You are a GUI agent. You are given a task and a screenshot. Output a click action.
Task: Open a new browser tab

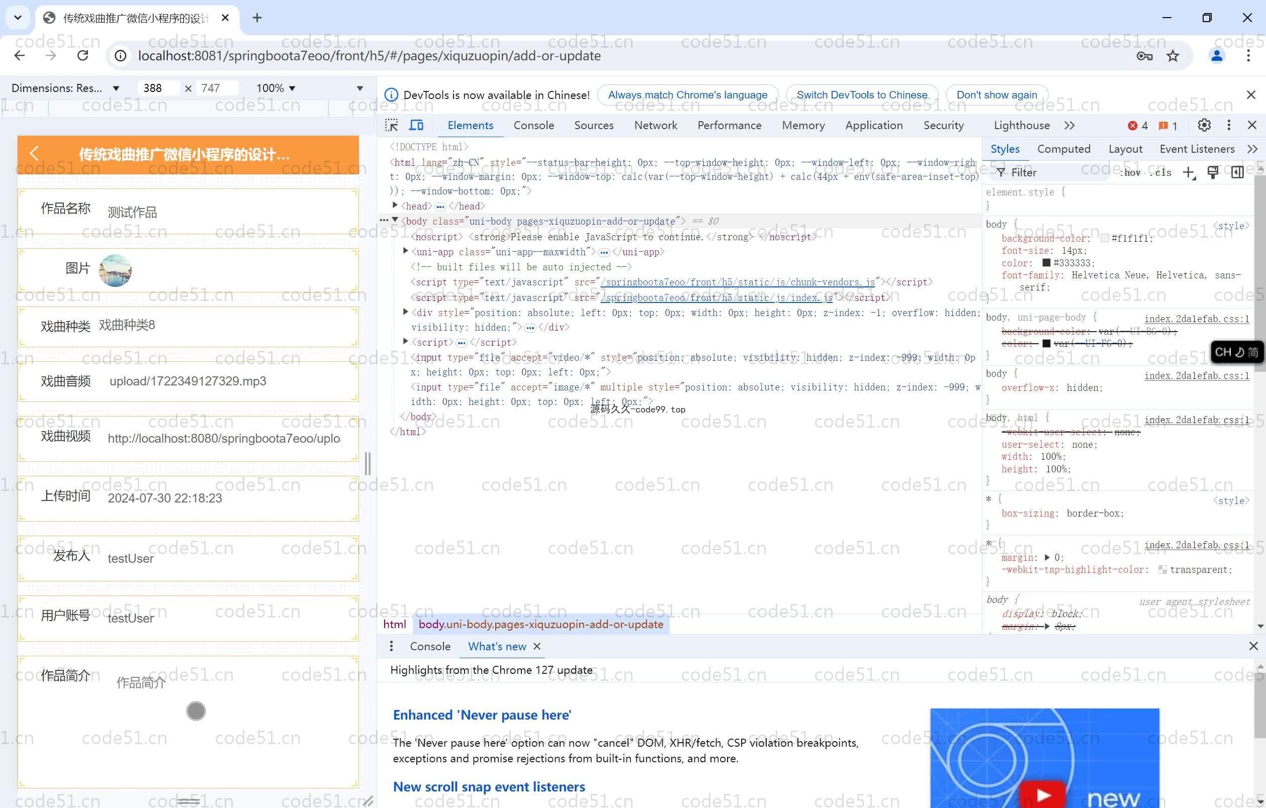coord(256,18)
